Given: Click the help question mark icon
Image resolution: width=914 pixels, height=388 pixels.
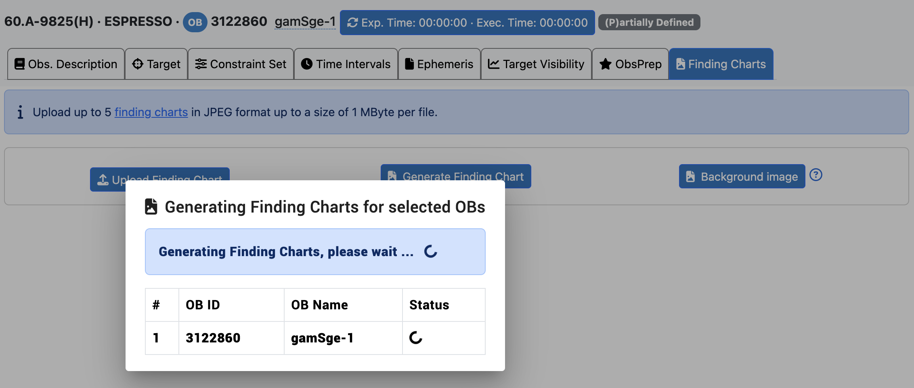Looking at the screenshot, I should (x=816, y=175).
